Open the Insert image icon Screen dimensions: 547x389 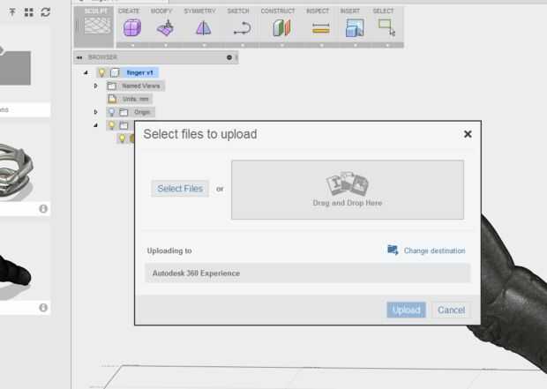pos(355,28)
